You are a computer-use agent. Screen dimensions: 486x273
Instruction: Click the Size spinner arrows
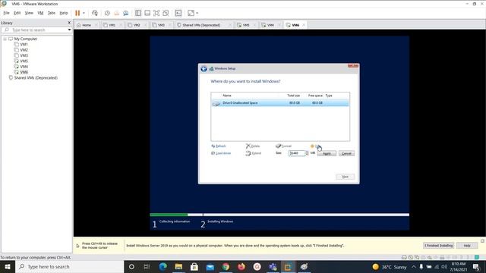307,153
